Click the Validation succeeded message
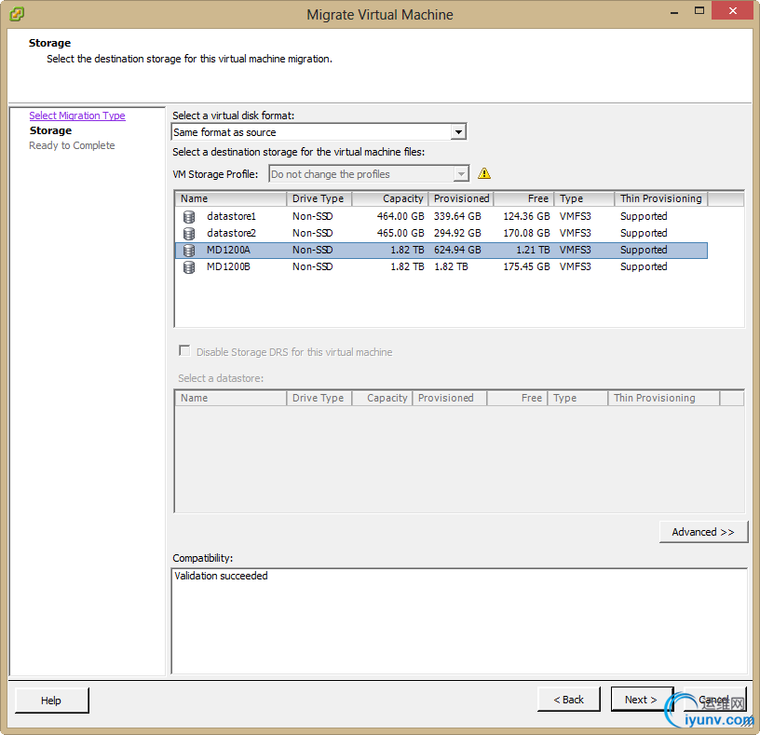The width and height of the screenshot is (760, 735). tap(221, 576)
